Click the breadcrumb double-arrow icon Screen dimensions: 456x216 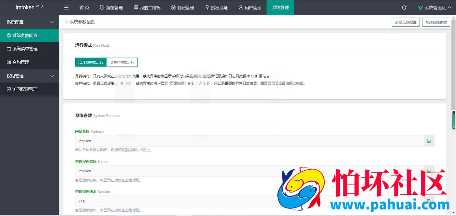(66, 22)
